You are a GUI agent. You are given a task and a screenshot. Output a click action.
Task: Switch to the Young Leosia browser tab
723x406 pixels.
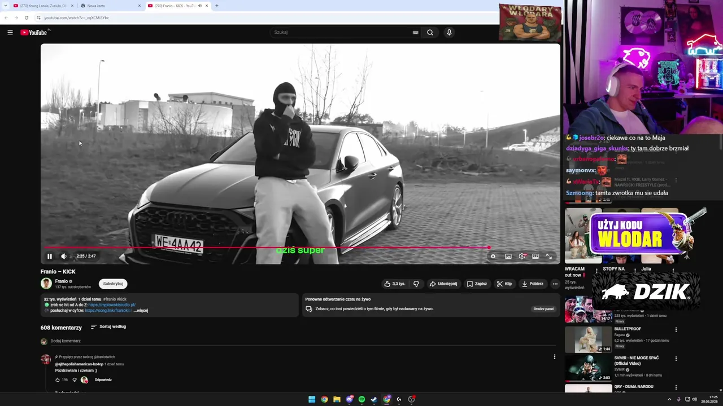point(43,6)
